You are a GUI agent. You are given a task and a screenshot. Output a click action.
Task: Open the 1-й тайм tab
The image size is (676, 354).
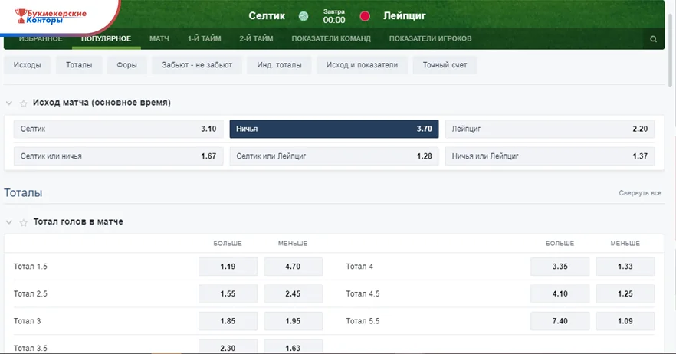tap(205, 38)
